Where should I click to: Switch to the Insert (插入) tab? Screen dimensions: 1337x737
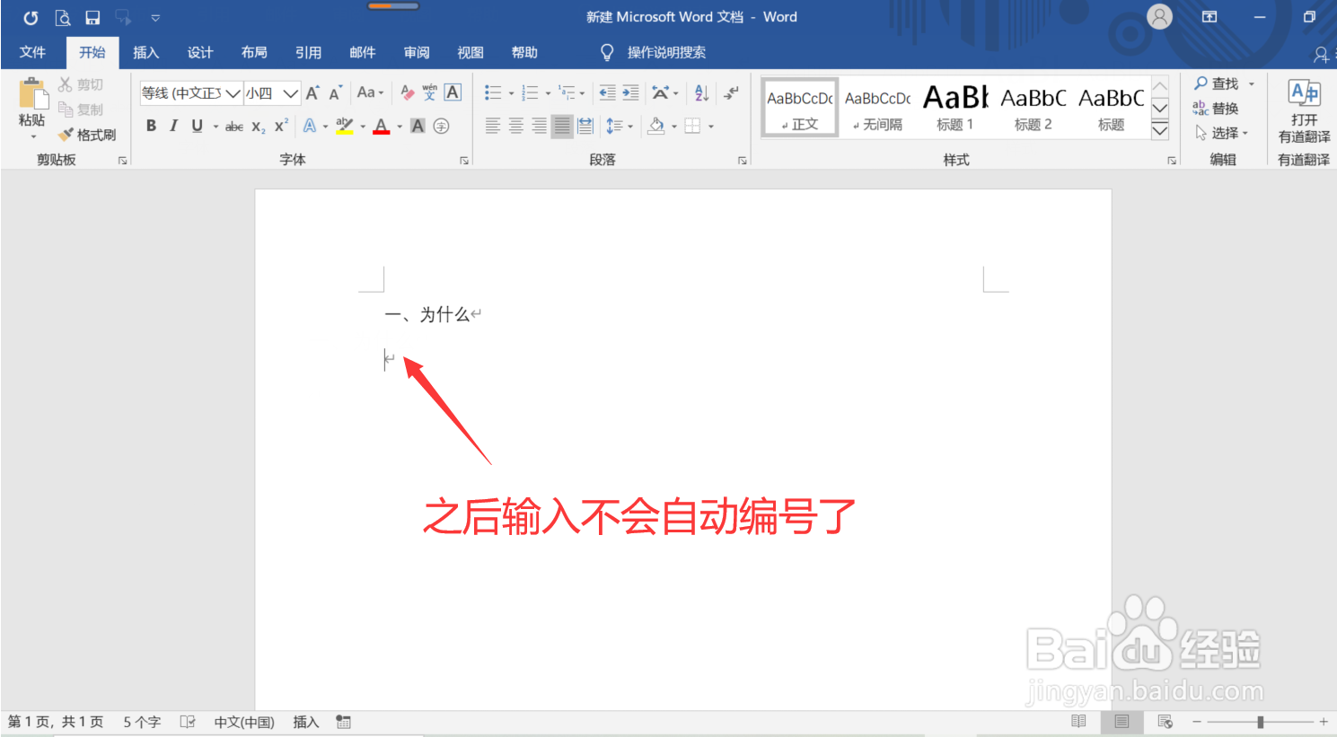[x=146, y=52]
